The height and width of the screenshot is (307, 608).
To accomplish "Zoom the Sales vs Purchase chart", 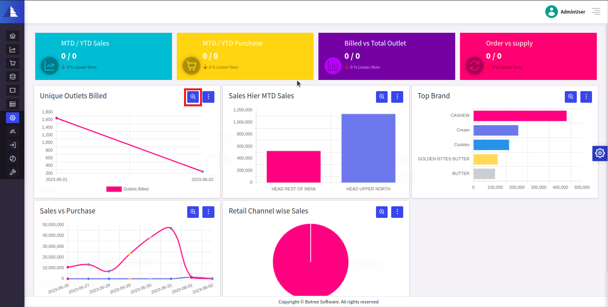I will (x=193, y=212).
